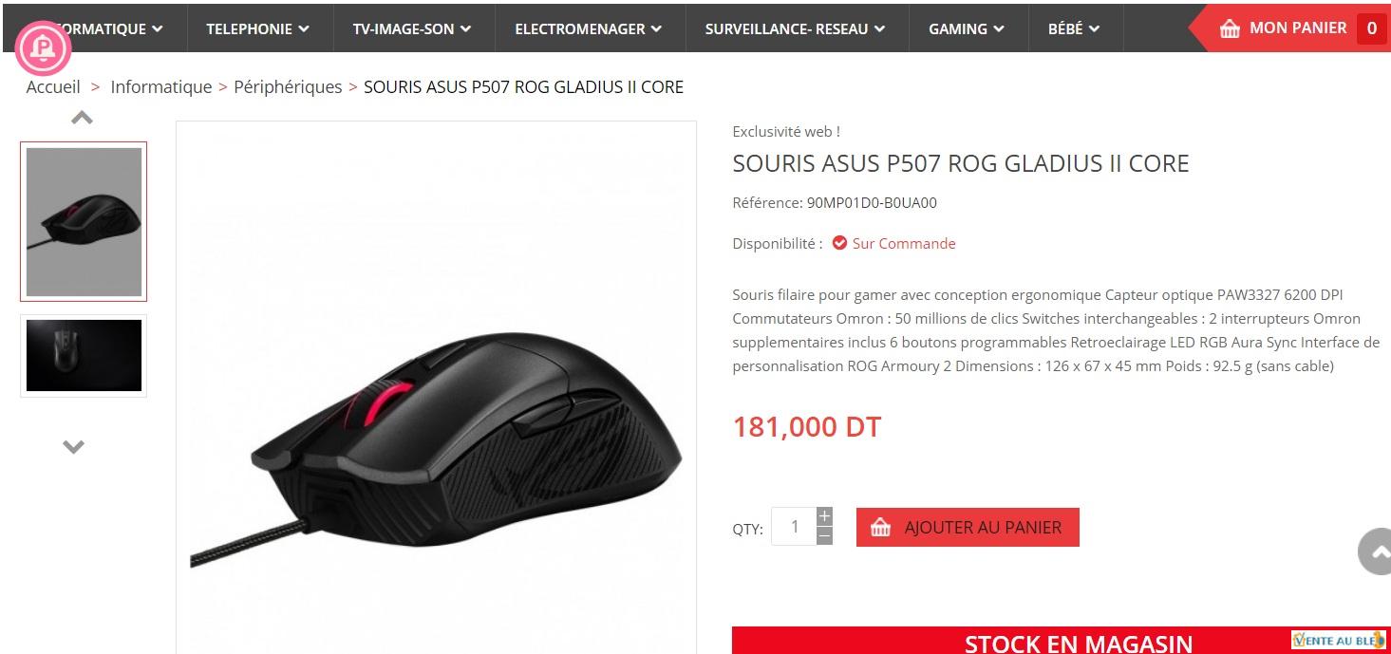Click the quantity input field
Screen dimensions: 1391x654
point(794,527)
